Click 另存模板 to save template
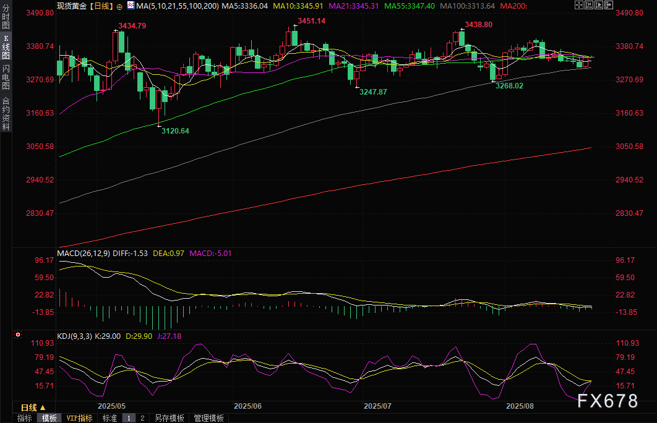This screenshot has height=423, width=657. coord(169,418)
